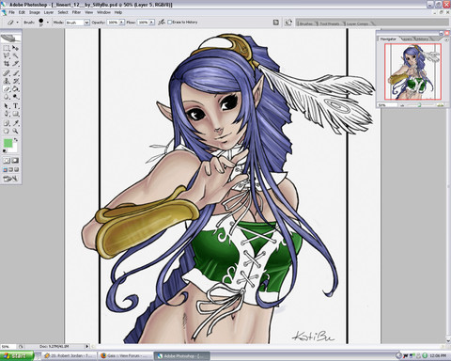The height and width of the screenshot is (361, 451).
Task: Open the Brush preset picker dropdown
Action: click(48, 23)
